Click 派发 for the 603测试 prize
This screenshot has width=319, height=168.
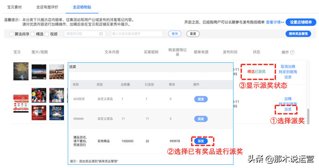tap(201, 99)
